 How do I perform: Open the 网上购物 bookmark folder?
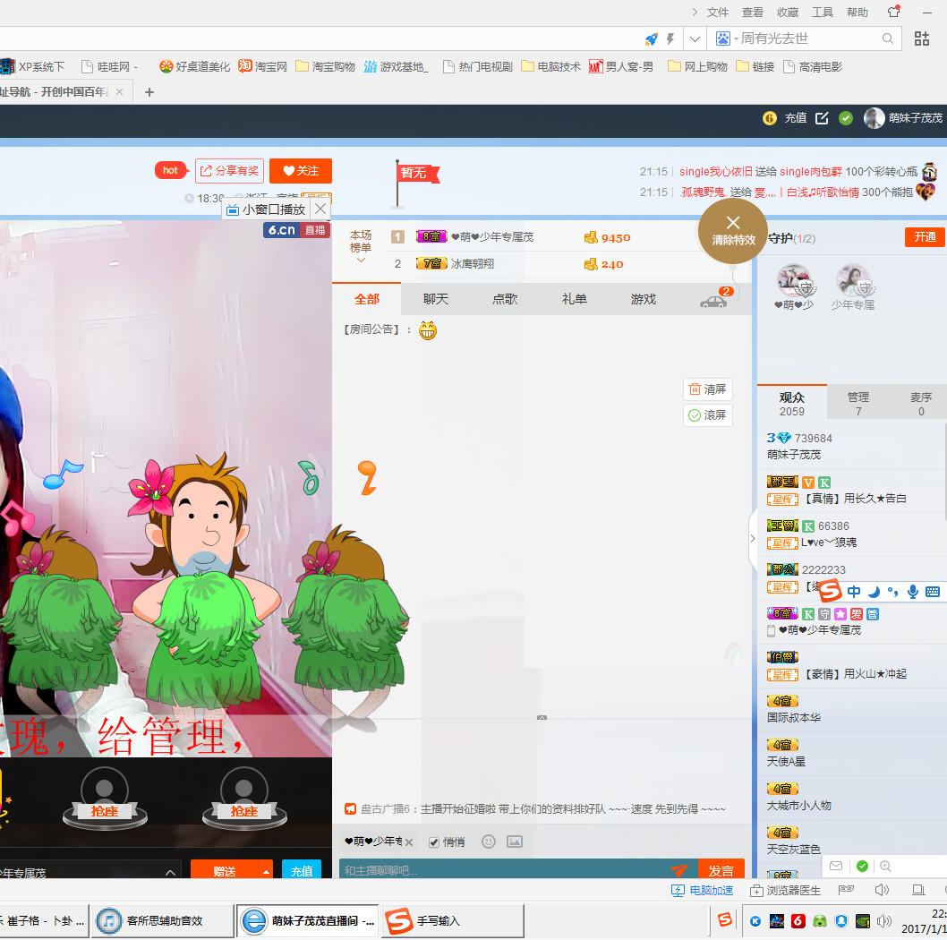click(x=697, y=66)
